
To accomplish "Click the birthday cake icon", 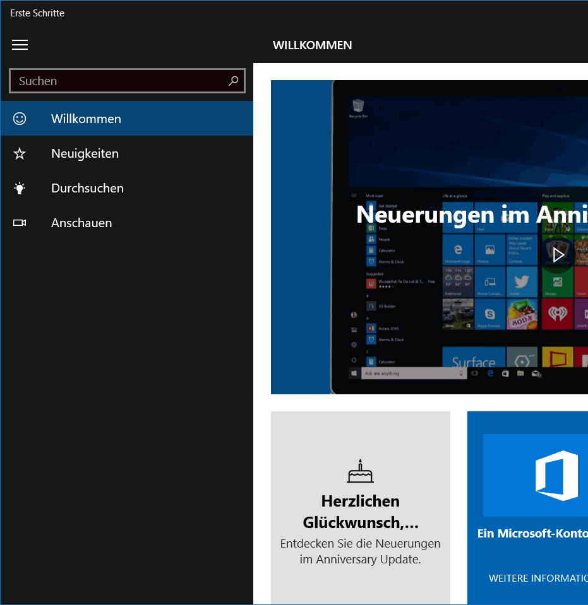I will (x=360, y=471).
